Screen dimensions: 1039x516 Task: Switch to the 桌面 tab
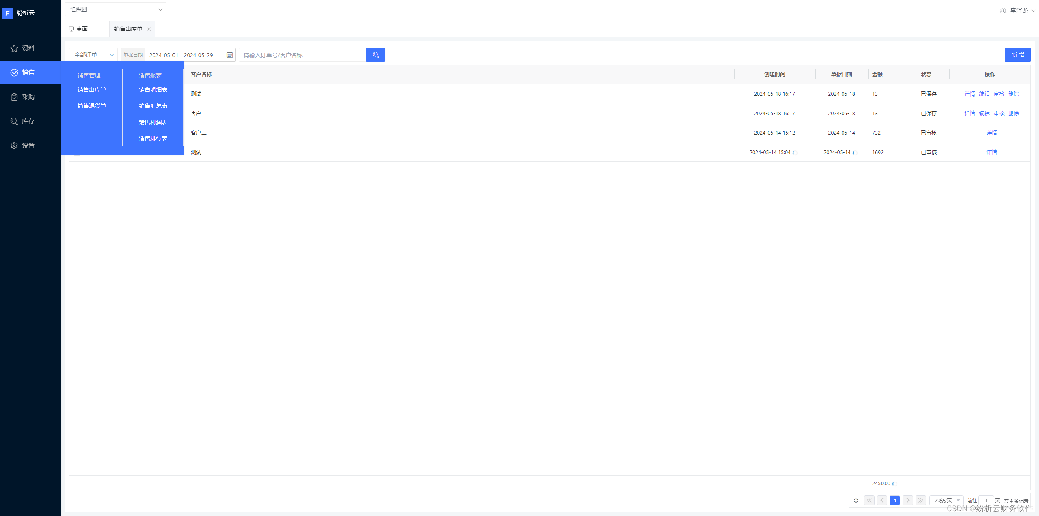[82, 29]
